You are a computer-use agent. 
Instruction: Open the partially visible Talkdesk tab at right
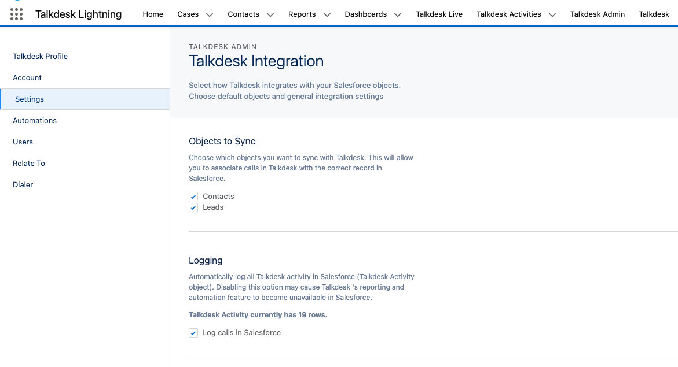[654, 14]
